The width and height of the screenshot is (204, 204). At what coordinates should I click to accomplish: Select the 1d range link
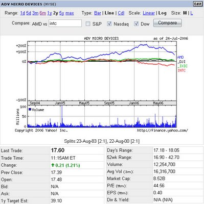click(22, 13)
